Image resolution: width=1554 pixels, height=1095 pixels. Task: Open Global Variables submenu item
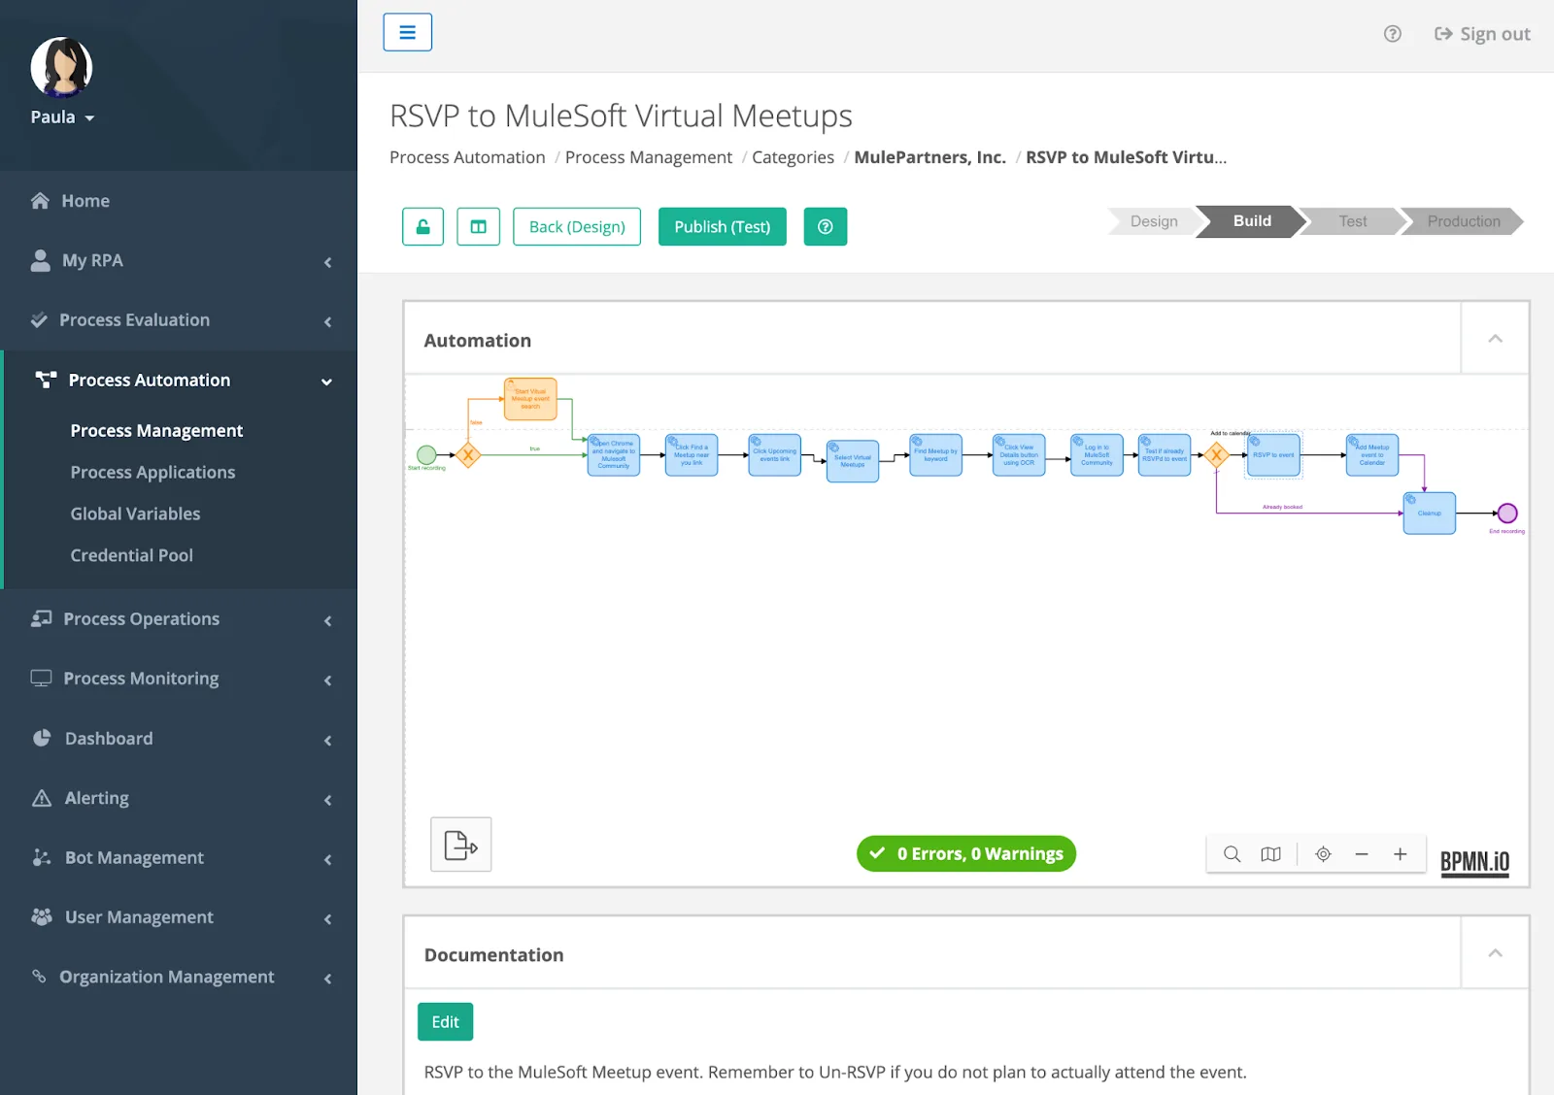coord(135,514)
